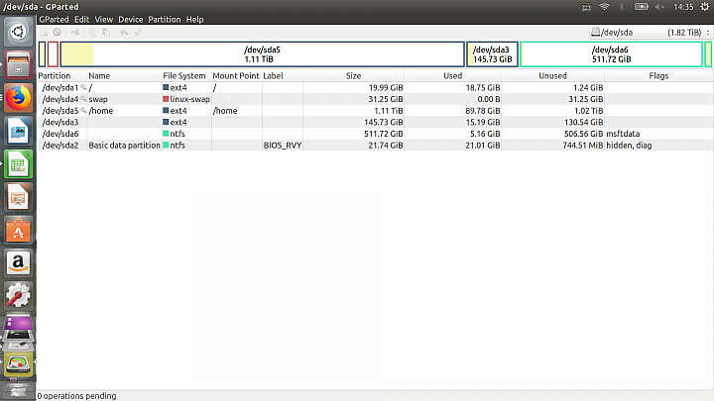This screenshot has width=714, height=401.
Task: Click the Flags column header
Action: tap(658, 76)
